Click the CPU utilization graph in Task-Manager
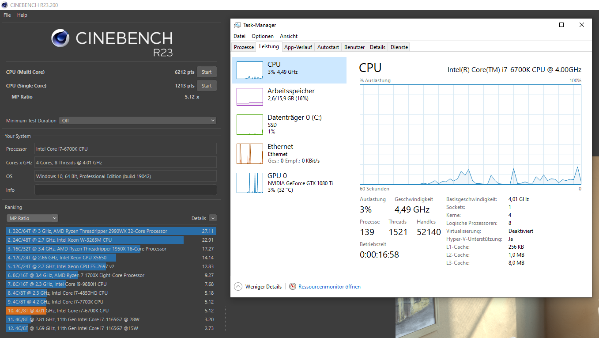 471,134
